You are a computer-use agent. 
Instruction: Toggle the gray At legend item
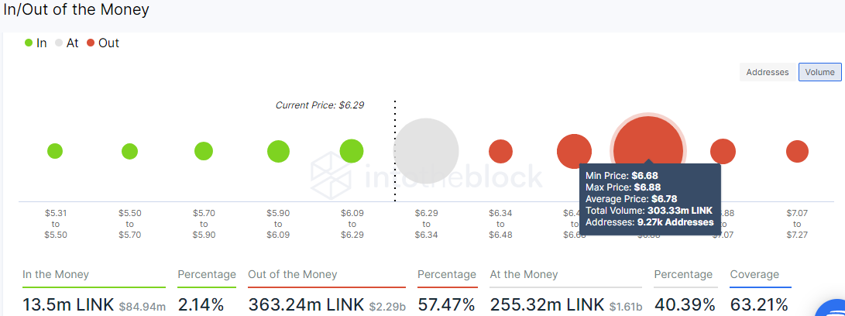[67, 43]
